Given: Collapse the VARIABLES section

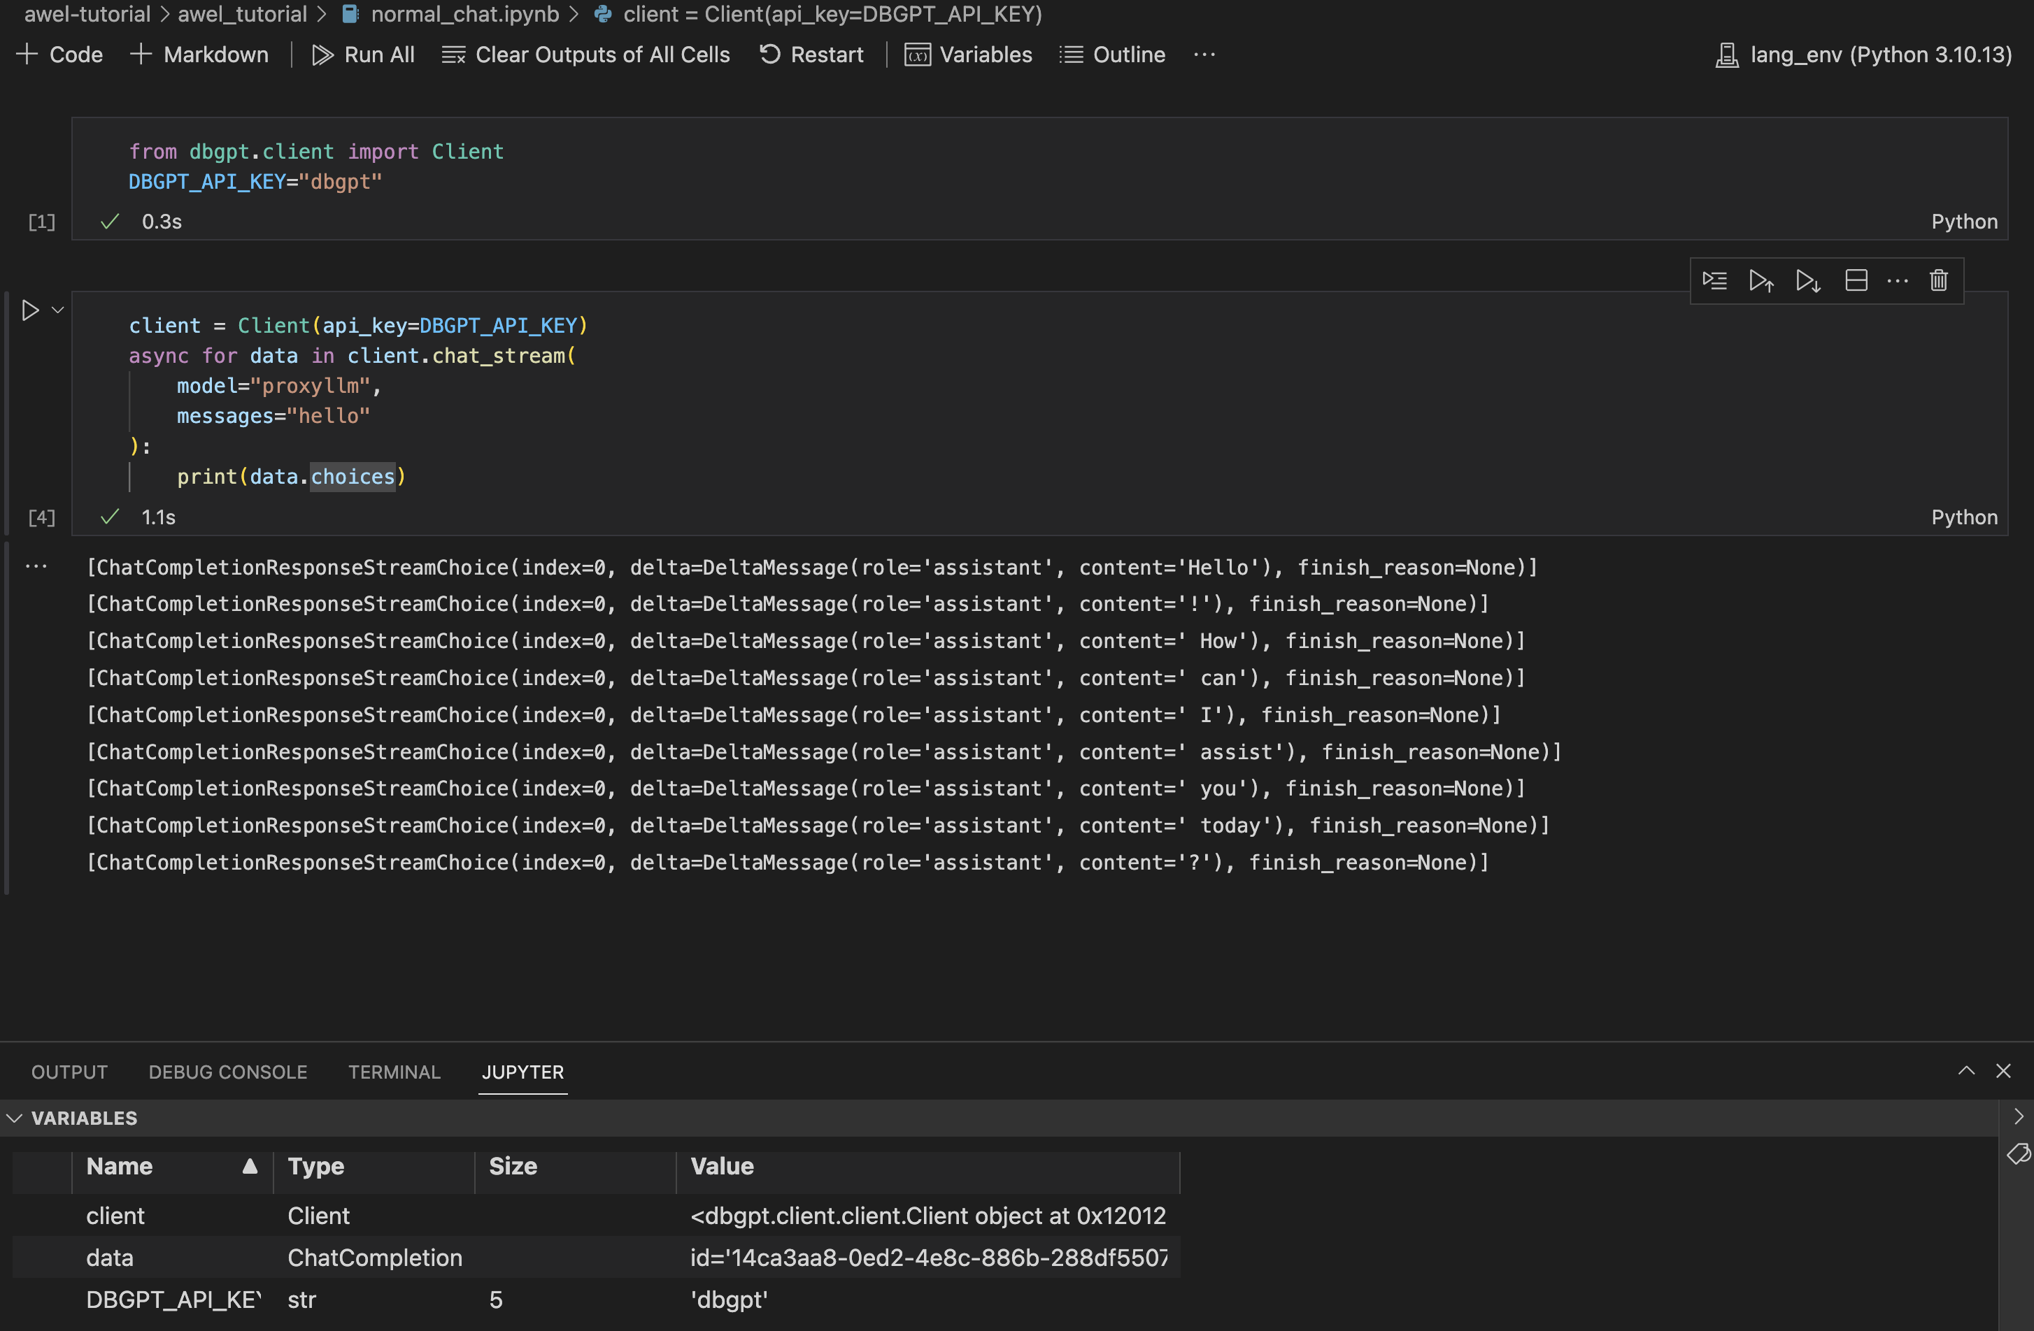Looking at the screenshot, I should pos(15,1117).
